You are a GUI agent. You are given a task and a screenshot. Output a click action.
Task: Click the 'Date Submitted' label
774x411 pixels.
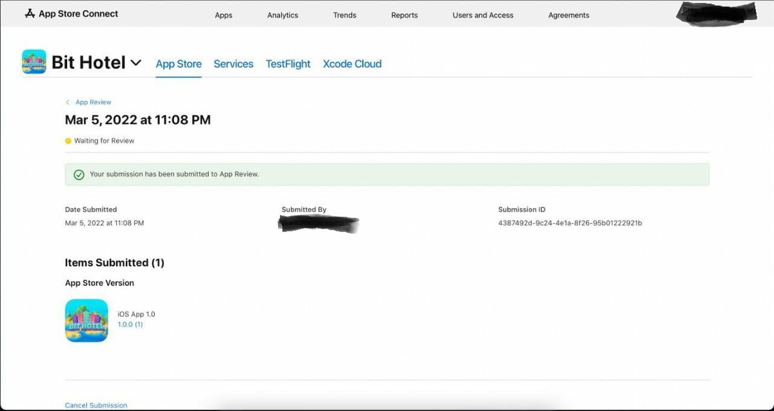91,210
